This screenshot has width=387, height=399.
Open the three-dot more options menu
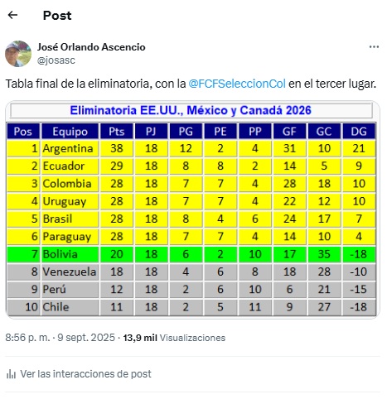click(x=374, y=47)
